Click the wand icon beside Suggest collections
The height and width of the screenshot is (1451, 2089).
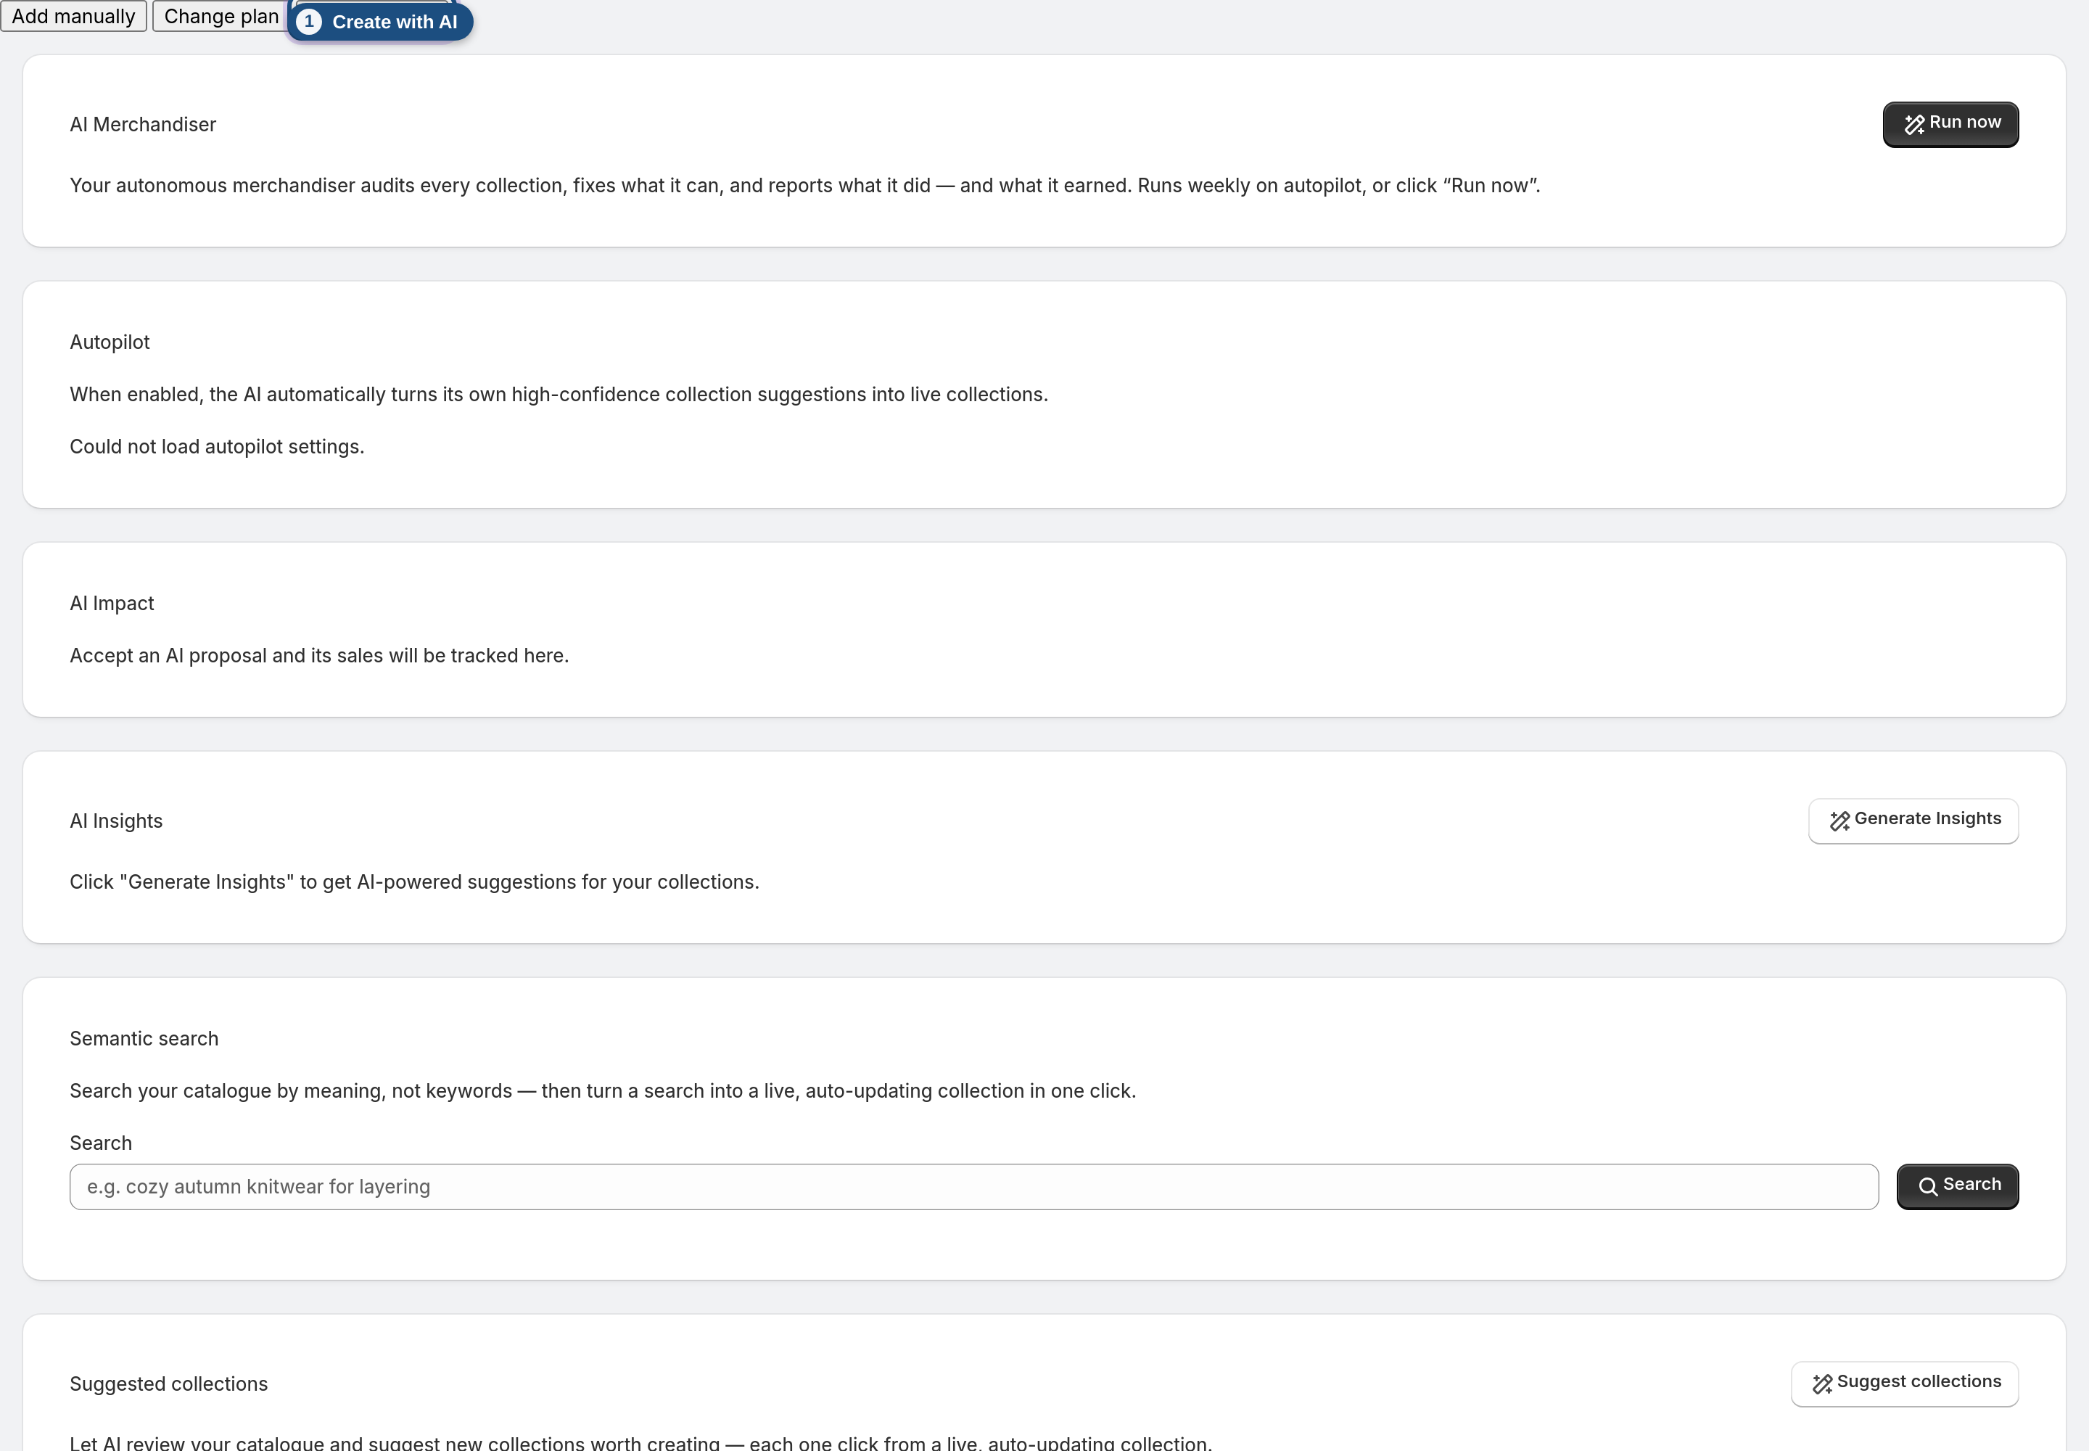point(1822,1384)
